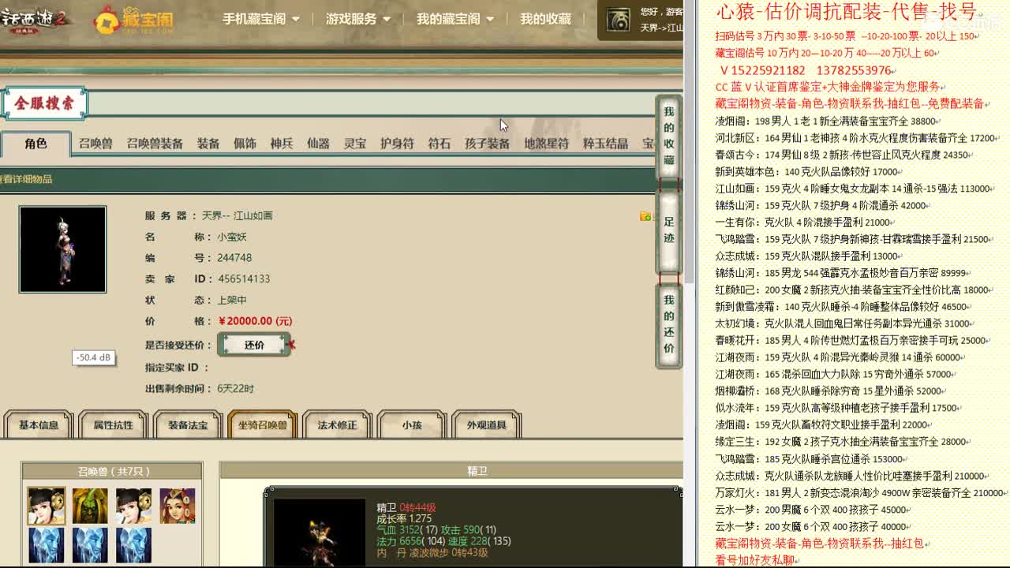Screen dimensions: 1010x568
Task: Switch to the 装备法宝 detail tab
Action: [x=188, y=425]
